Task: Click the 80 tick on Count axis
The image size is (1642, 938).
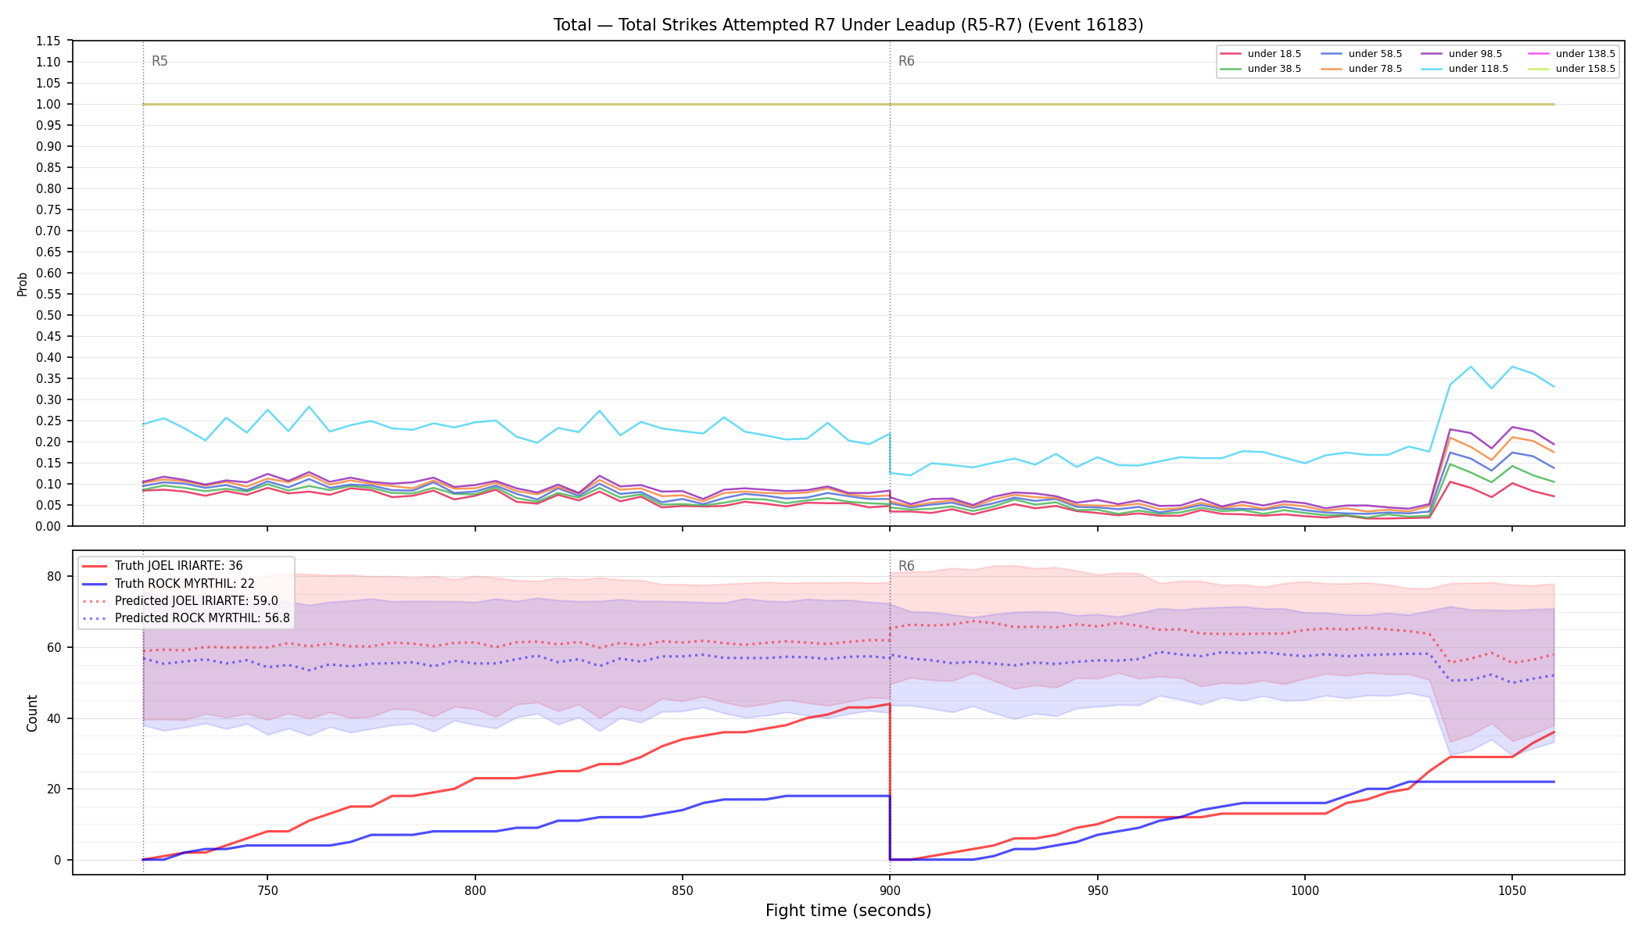Action: click(x=55, y=577)
